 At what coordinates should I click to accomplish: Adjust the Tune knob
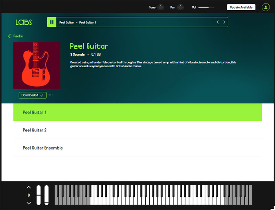click(x=160, y=7)
